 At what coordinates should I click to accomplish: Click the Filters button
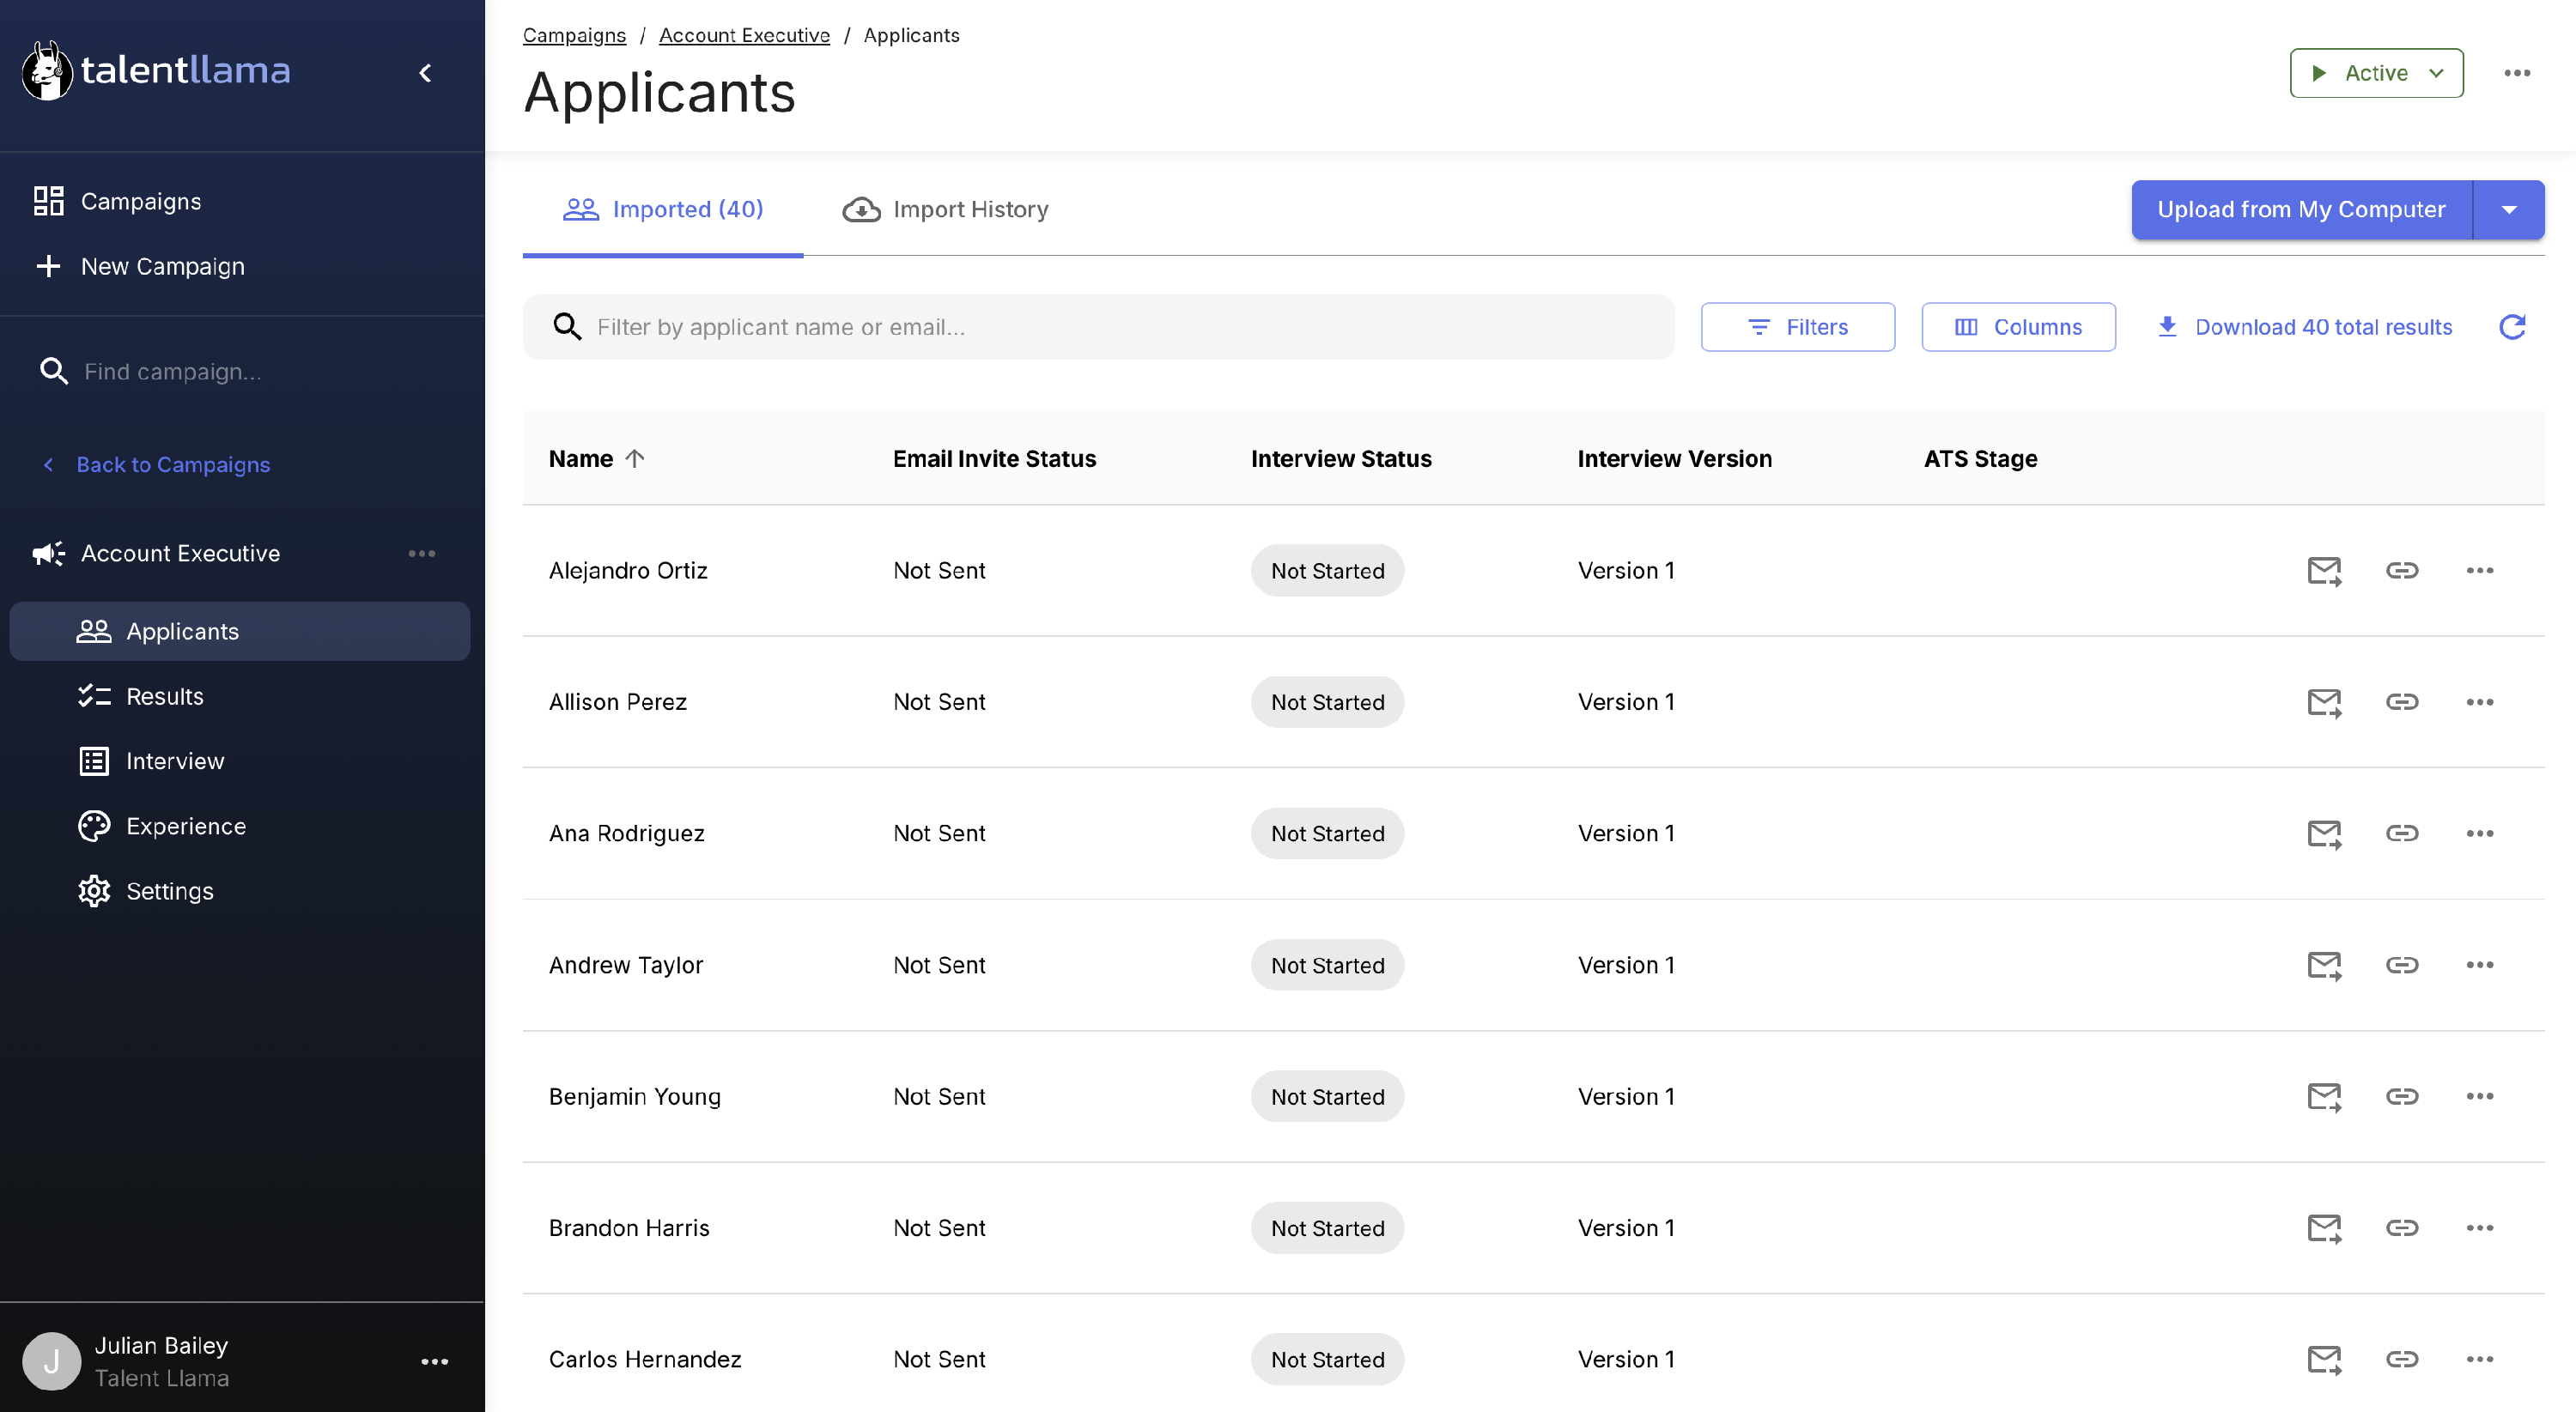point(1797,327)
